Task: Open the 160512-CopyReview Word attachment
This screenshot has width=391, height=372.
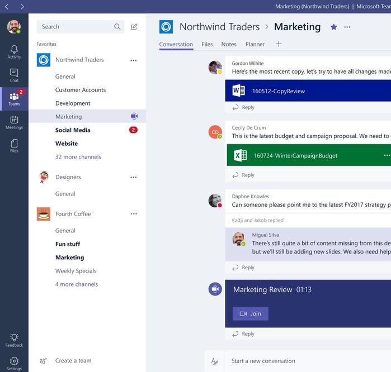Action: [x=308, y=90]
